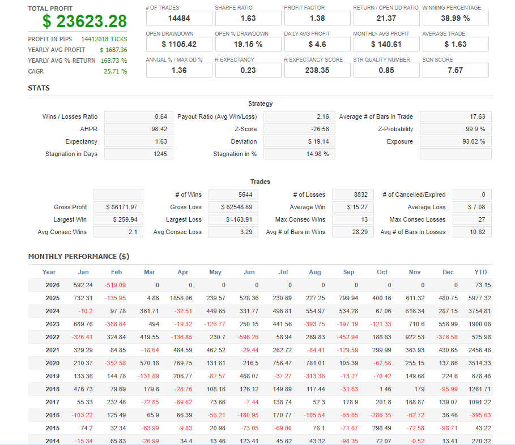The width and height of the screenshot is (515, 445).
Task: Click the Winning Percentage value 38.99 %
Action: click(x=455, y=19)
